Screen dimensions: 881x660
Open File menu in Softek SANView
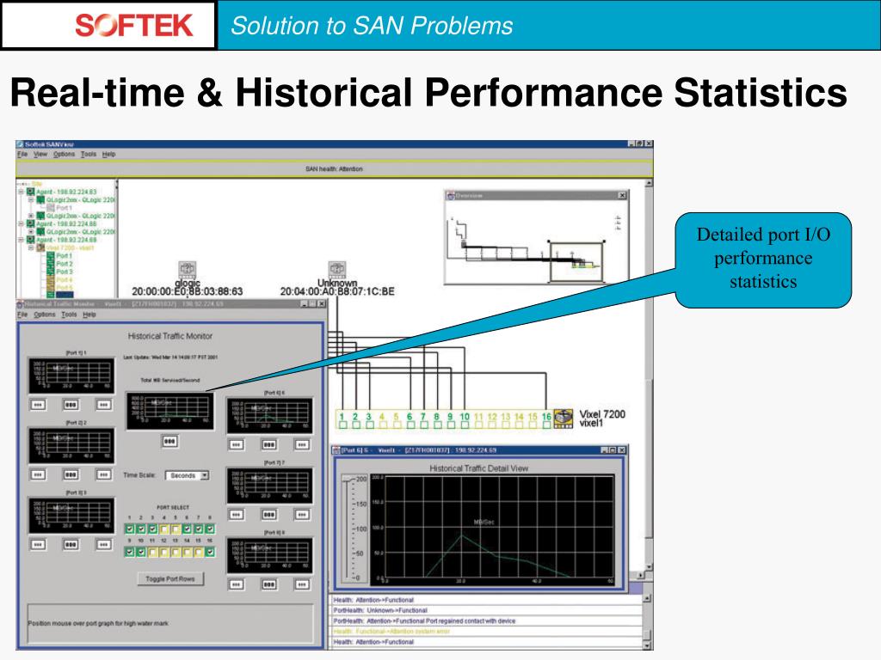coord(22,154)
